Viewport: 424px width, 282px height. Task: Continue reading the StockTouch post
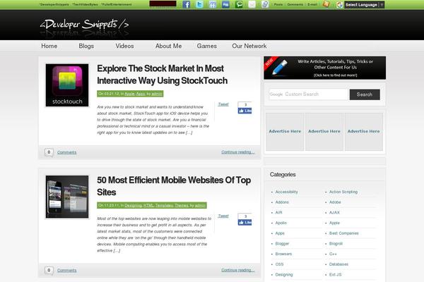coord(238,152)
